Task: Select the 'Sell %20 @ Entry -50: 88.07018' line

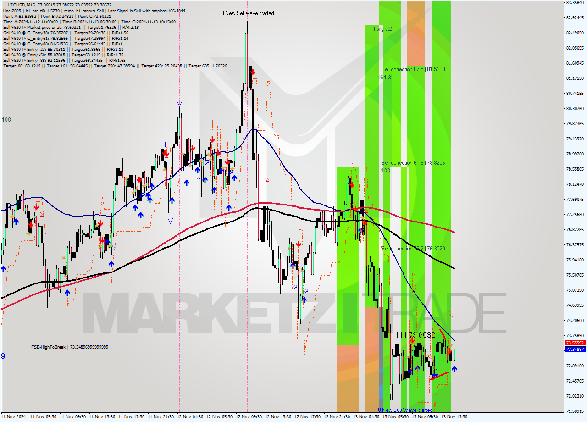Action: [x=63, y=55]
